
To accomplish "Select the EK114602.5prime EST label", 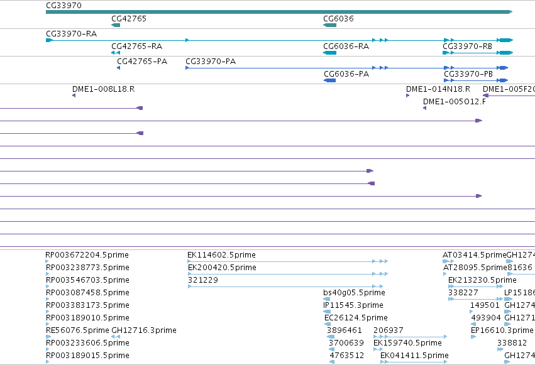I will (221, 255).
